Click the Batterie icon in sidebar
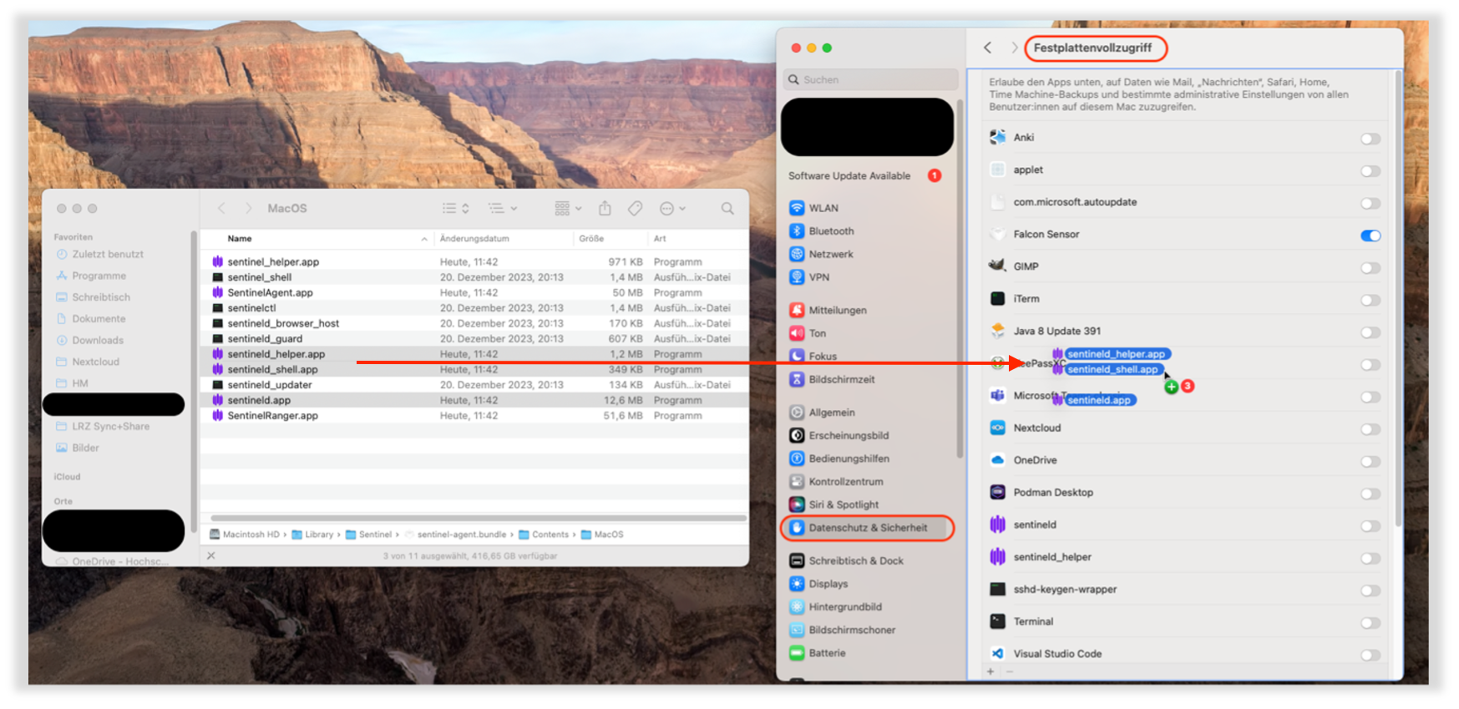The image size is (1459, 709). (797, 653)
